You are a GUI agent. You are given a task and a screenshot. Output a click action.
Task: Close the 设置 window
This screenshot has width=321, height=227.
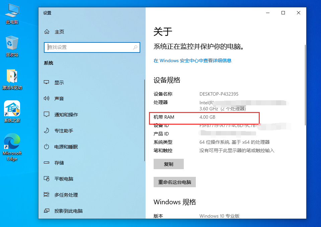pyautogui.click(x=299, y=13)
